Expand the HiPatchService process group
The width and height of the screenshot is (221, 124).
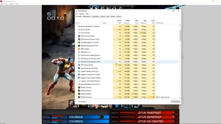[x=77, y=52]
